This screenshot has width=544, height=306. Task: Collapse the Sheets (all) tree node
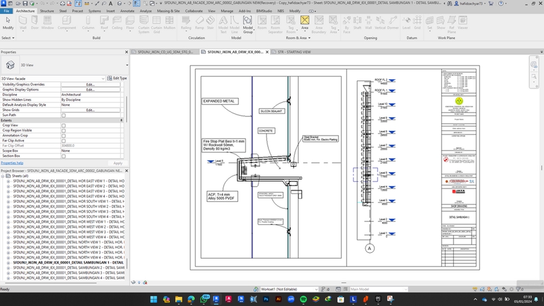click(3, 176)
